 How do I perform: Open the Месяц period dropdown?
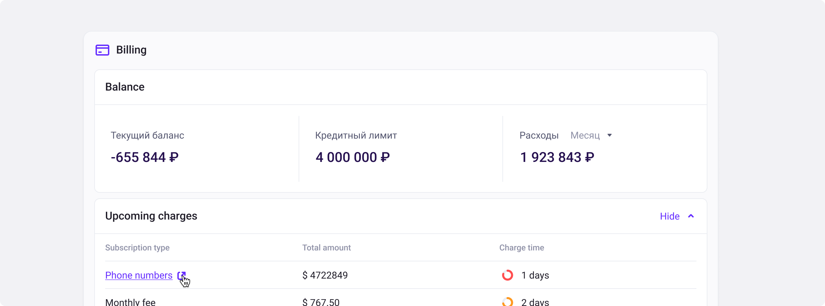click(x=585, y=136)
